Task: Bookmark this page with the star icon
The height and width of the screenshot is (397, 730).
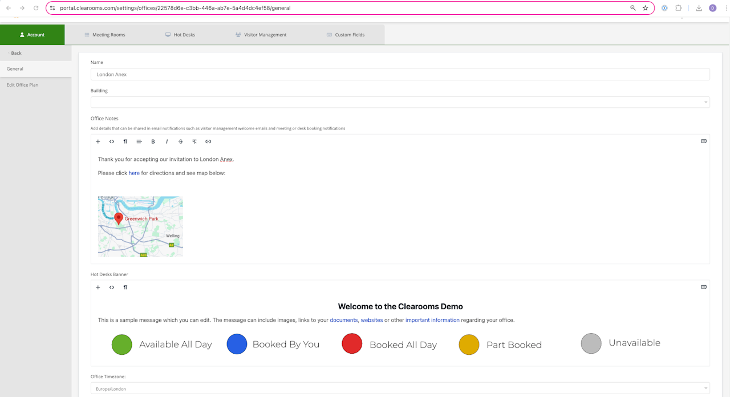Action: 646,8
